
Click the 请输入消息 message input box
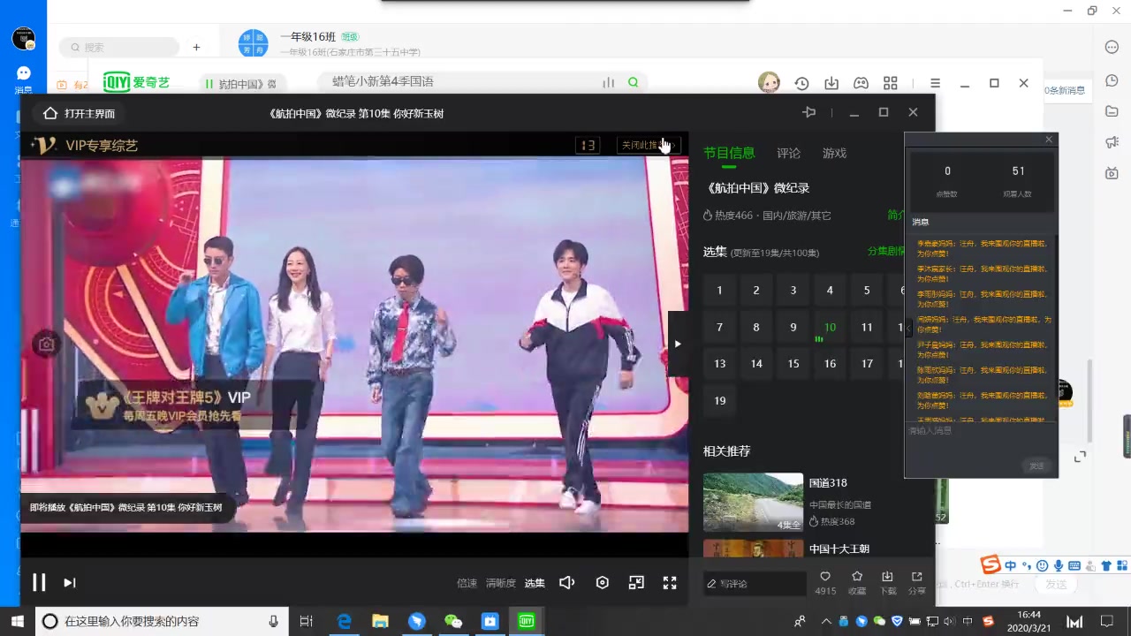tap(981, 439)
